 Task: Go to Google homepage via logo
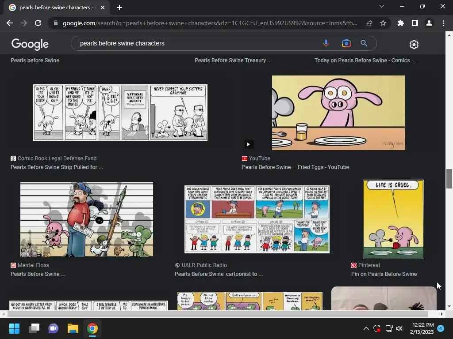coord(30,44)
